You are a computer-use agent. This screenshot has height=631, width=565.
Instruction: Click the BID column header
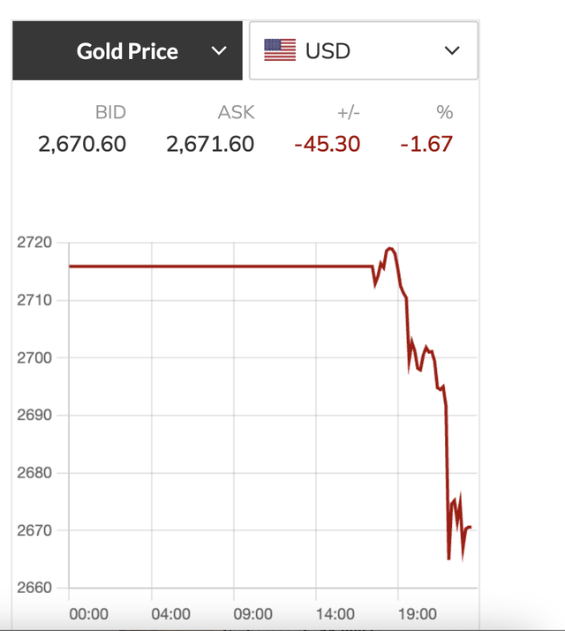(110, 112)
